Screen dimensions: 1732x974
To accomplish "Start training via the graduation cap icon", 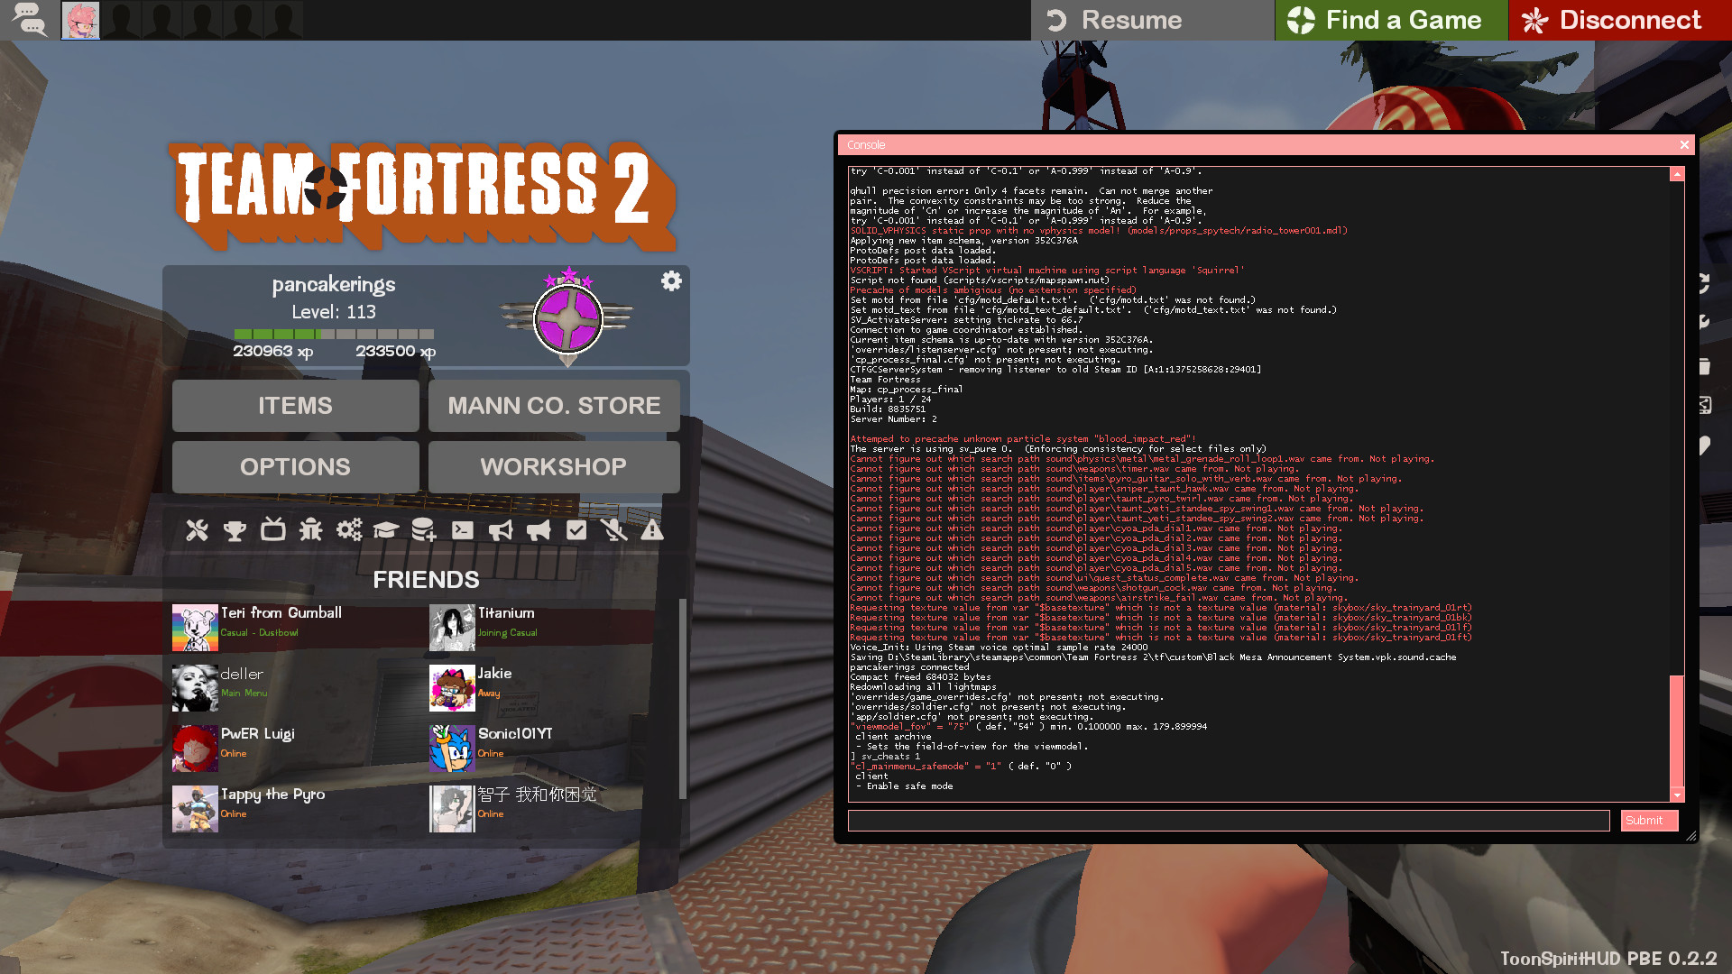I will point(385,530).
